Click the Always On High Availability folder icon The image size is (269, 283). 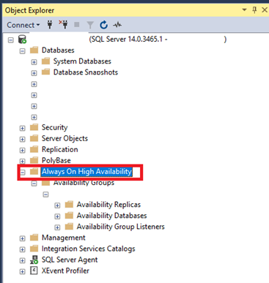coord(34,171)
